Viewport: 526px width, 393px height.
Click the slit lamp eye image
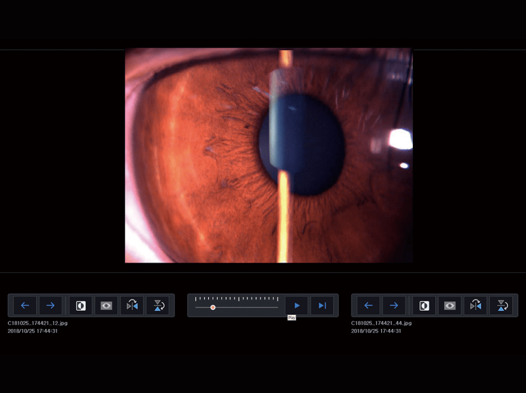pos(268,154)
